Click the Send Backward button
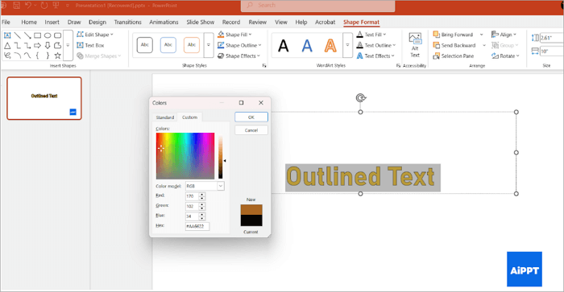Screen dimensions: 564x292 454,45
